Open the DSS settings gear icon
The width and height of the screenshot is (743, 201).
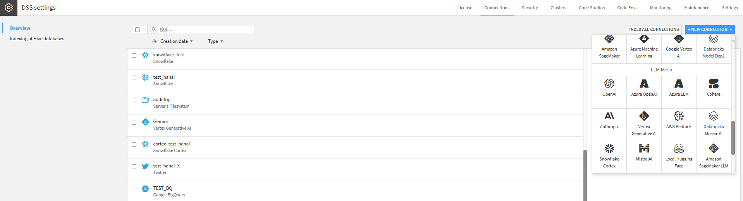click(x=9, y=8)
